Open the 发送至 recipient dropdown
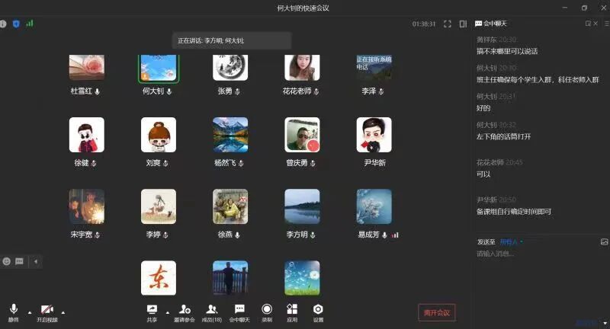The width and height of the screenshot is (610, 329). click(x=511, y=242)
